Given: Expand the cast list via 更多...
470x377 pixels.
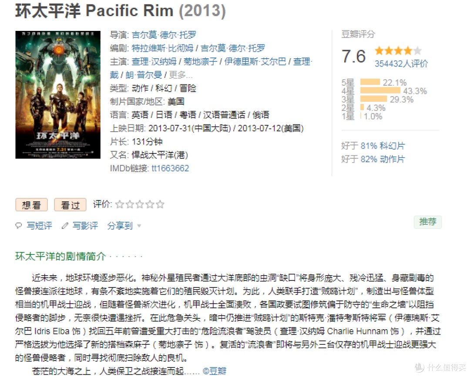Looking at the screenshot, I should 181,75.
